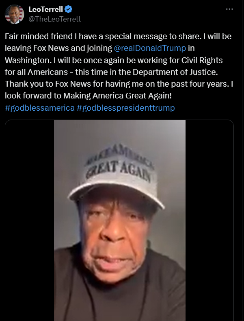Image resolution: width=244 pixels, height=321 pixels.
Task: Click the 'leaving Fox News and joining' text
Action: [x=58, y=48]
